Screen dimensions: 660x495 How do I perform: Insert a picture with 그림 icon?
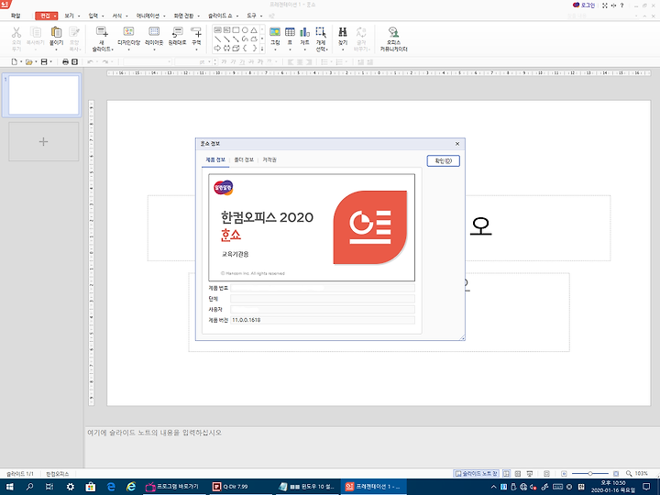coord(275,32)
